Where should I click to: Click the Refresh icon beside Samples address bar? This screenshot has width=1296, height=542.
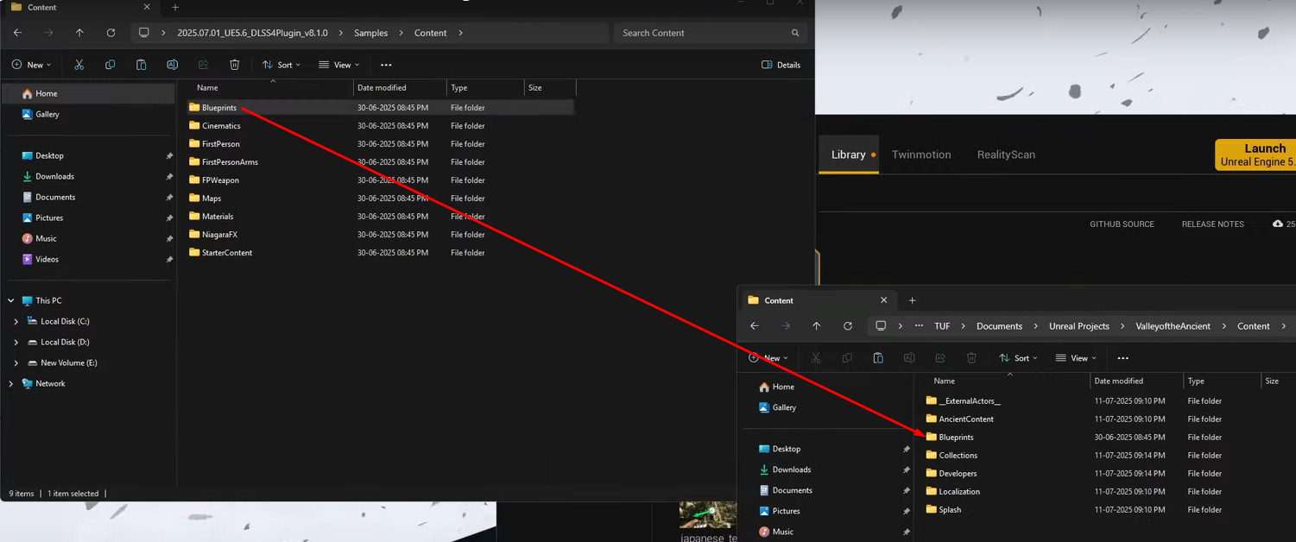[111, 33]
